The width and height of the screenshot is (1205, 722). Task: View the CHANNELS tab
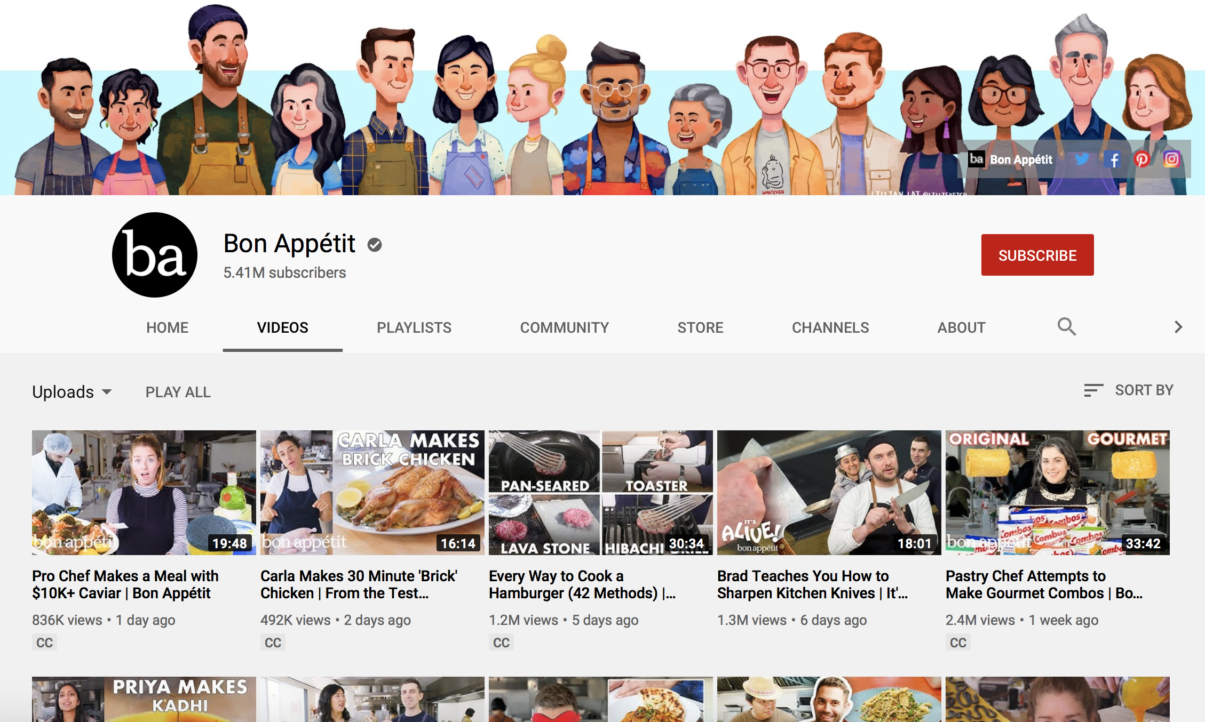point(830,327)
